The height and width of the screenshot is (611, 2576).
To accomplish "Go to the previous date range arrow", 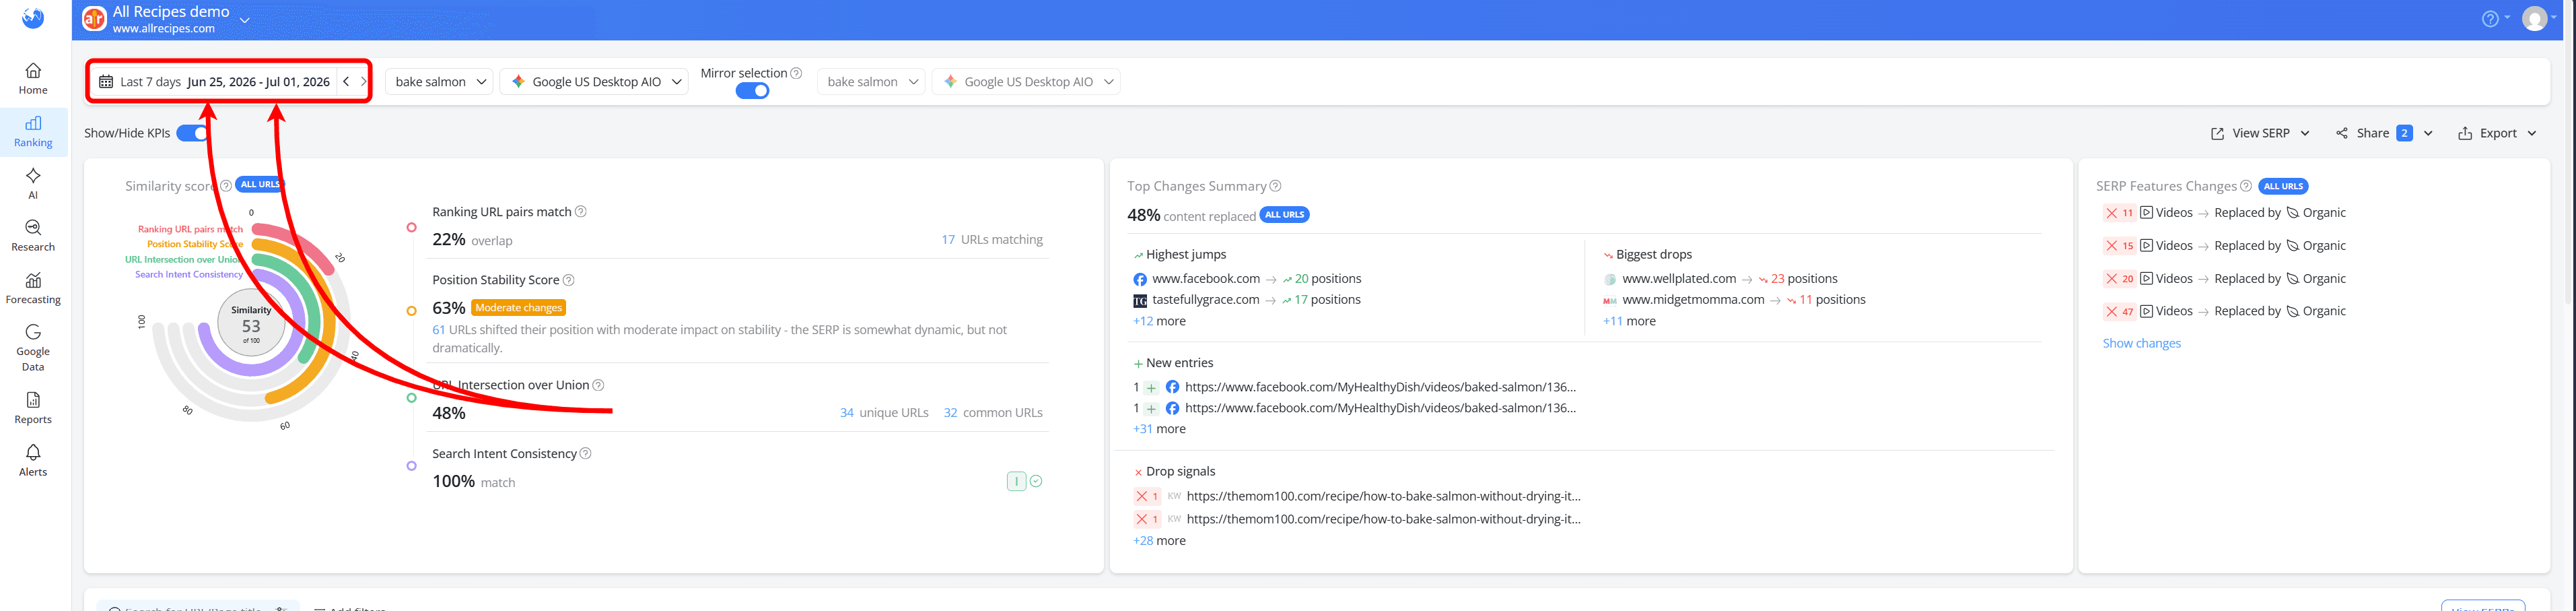I will click(346, 82).
